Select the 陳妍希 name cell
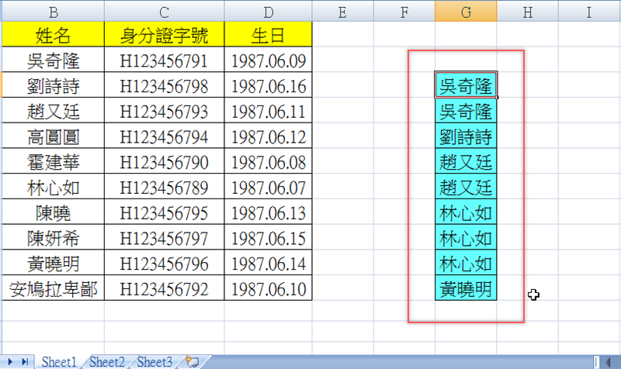621x369 pixels. 53,238
